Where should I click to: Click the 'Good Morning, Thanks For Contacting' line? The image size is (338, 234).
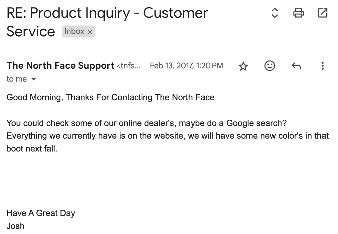(110, 97)
